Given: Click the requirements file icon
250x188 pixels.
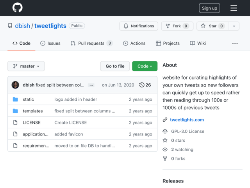Looking at the screenshot, I should tap(15, 146).
